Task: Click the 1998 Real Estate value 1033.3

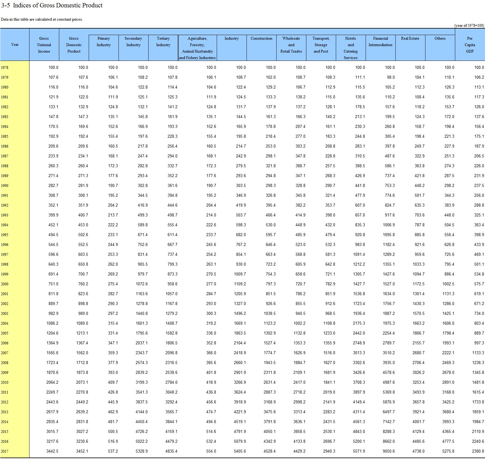Action: coord(418,264)
